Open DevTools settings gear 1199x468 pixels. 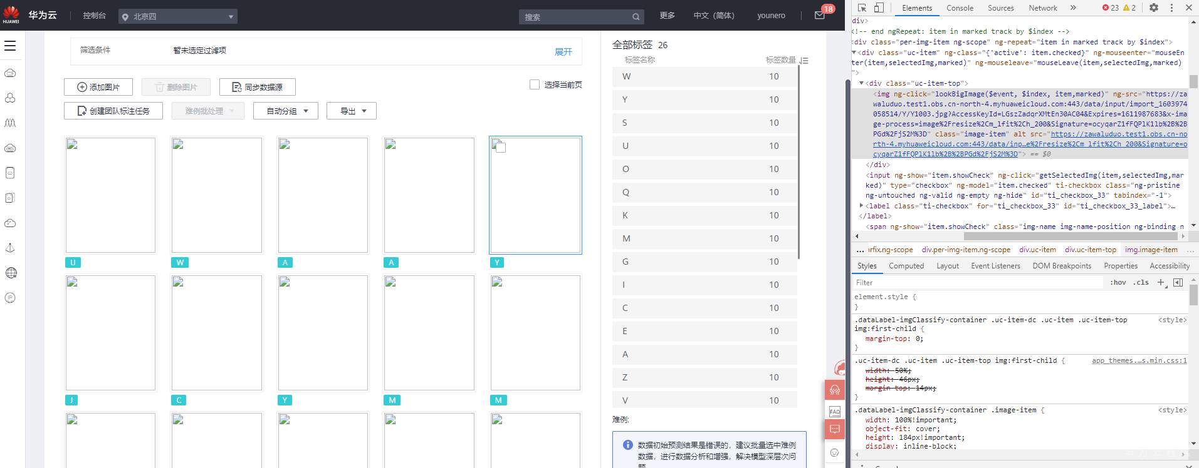point(1153,8)
